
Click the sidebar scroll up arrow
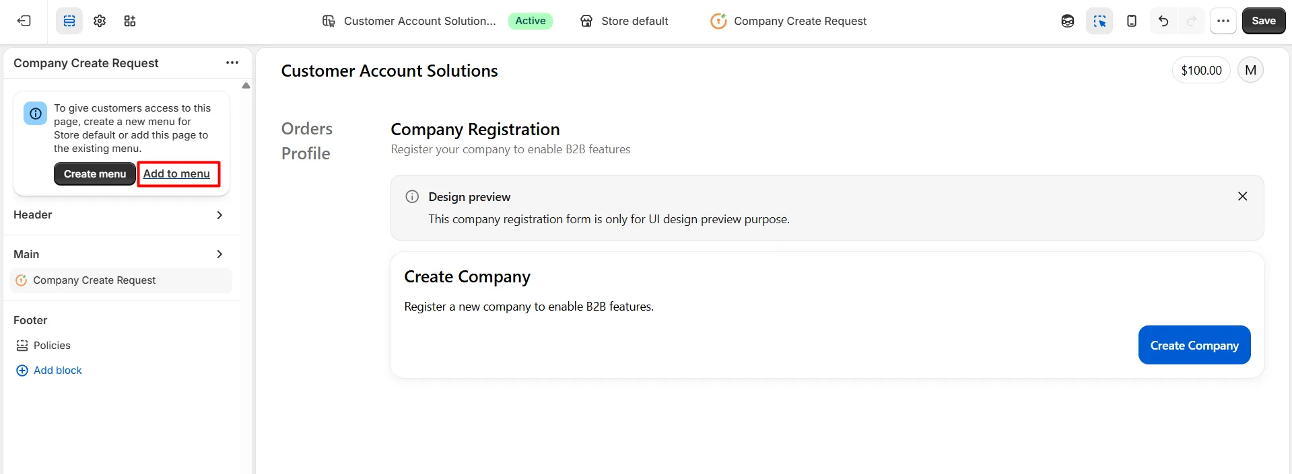coord(246,85)
